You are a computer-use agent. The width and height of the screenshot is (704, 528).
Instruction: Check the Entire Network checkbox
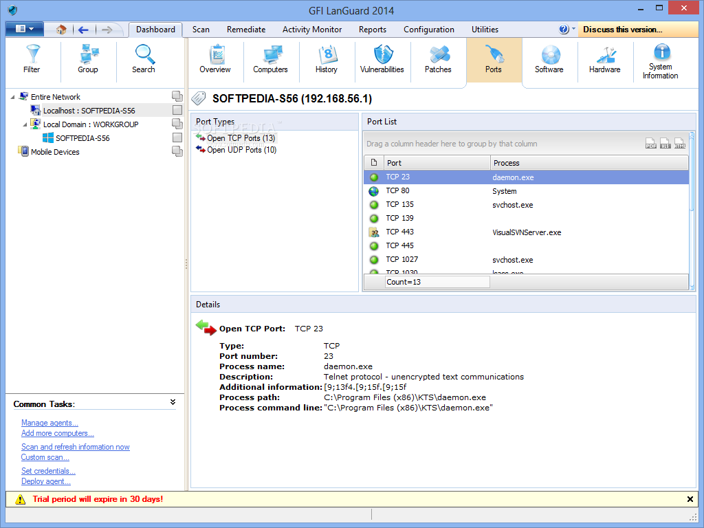coord(177,96)
